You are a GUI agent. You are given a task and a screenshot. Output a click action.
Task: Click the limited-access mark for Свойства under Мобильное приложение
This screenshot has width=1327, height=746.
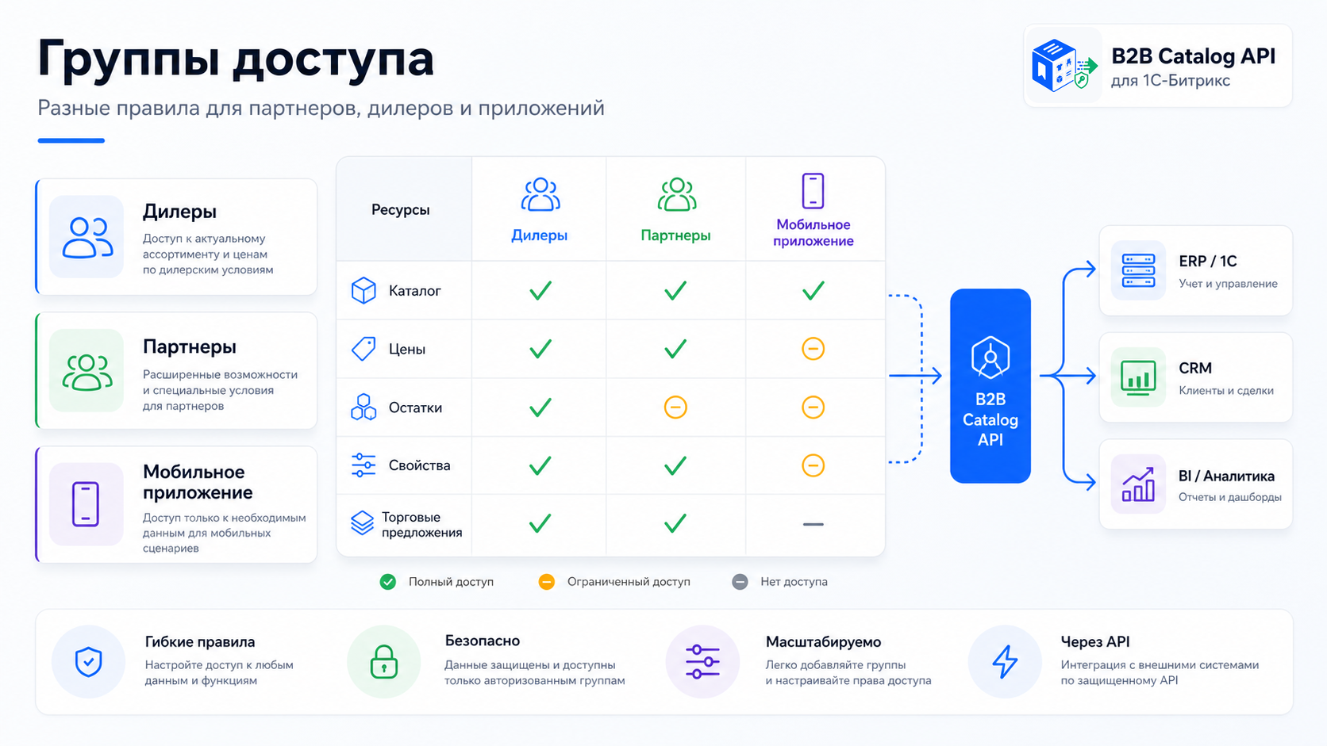(x=813, y=465)
